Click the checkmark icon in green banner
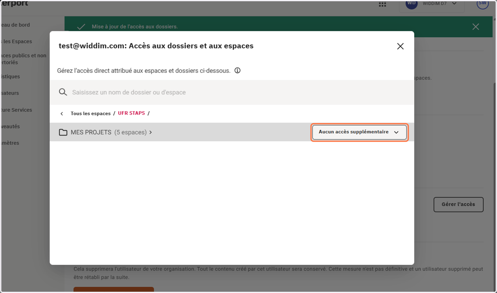The height and width of the screenshot is (293, 497). coord(81,26)
